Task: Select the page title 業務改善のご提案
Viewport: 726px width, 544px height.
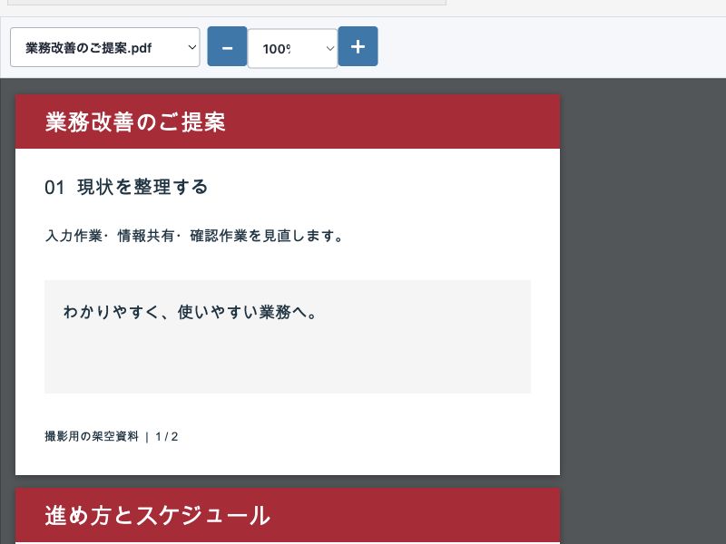Action: 135,122
